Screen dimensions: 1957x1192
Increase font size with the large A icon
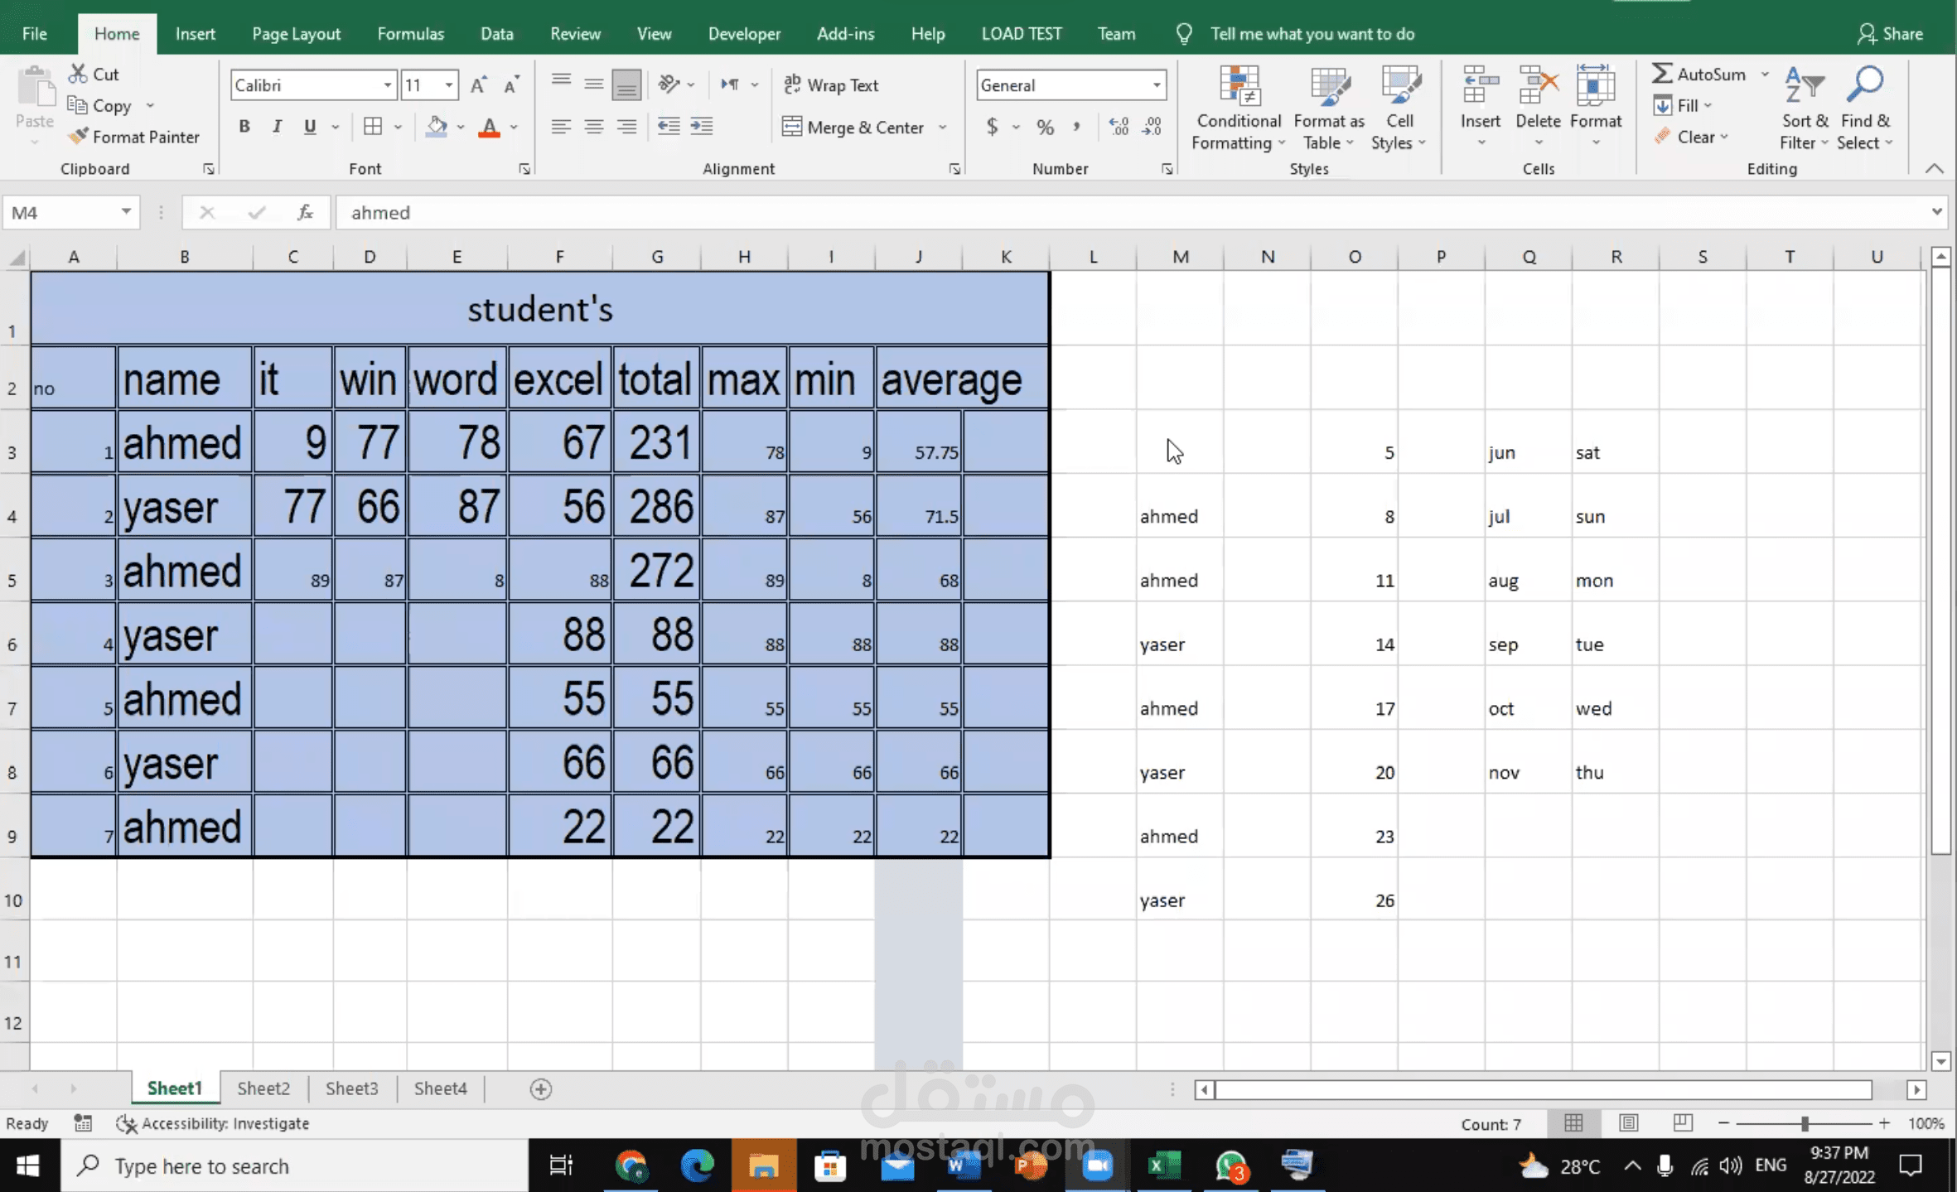[478, 84]
